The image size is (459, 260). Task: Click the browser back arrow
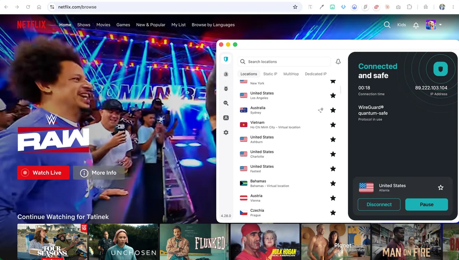pos(6,7)
